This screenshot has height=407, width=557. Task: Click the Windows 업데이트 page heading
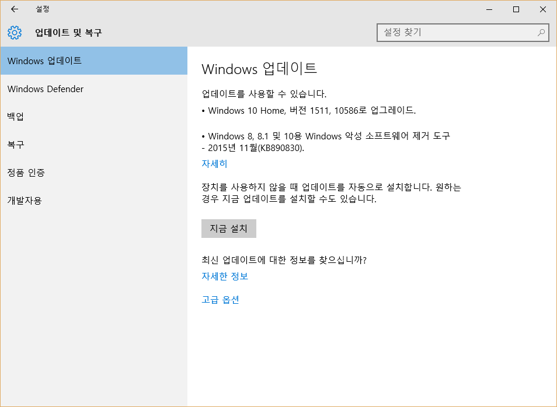[x=259, y=68]
